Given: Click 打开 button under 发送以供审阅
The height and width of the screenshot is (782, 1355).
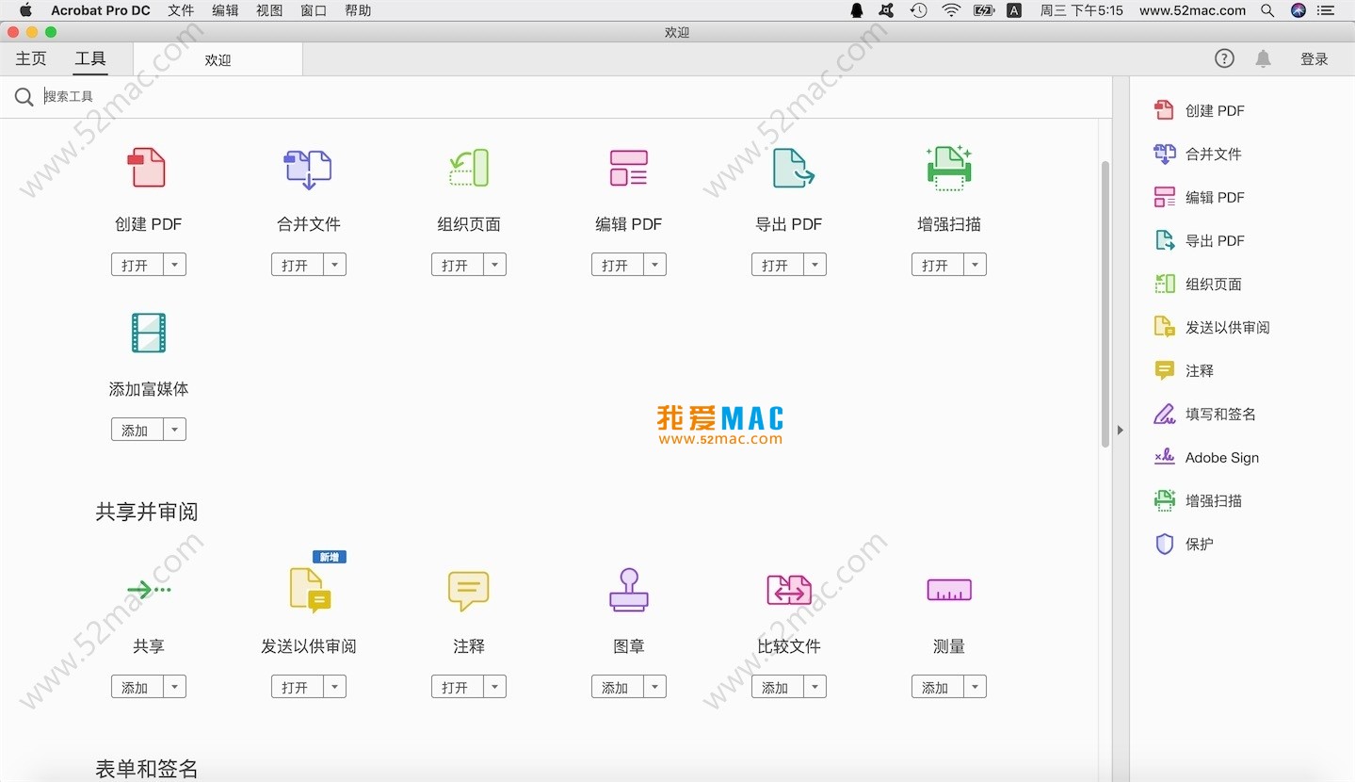Looking at the screenshot, I should click(x=298, y=687).
